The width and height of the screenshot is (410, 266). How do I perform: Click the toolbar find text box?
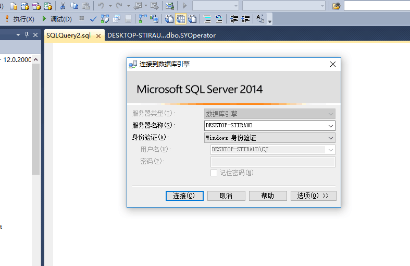point(377,6)
